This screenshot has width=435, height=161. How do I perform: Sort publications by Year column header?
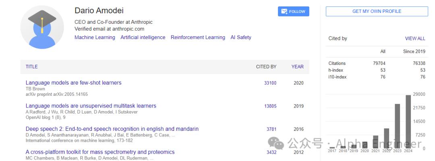tap(297, 67)
